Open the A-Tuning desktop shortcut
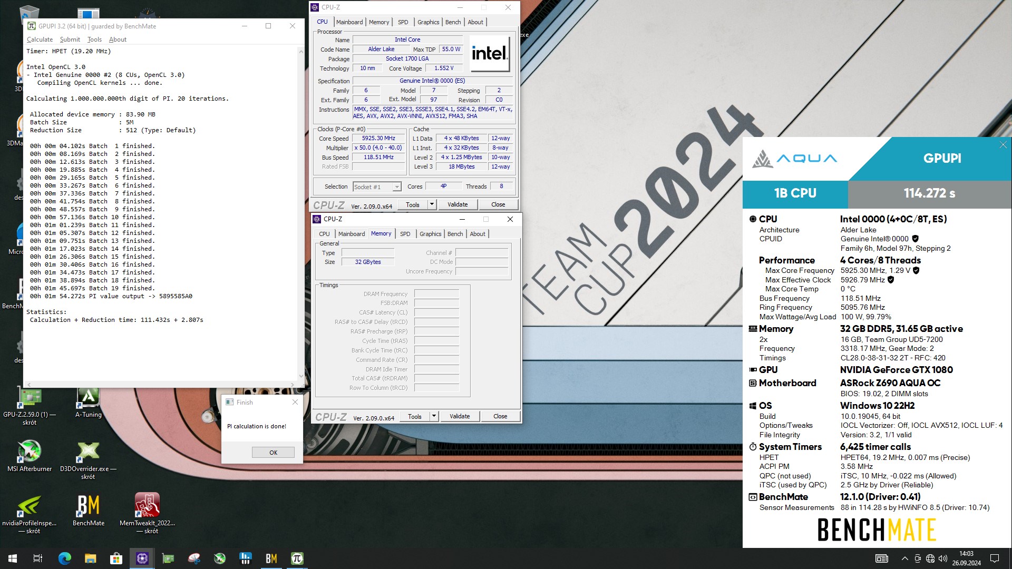The image size is (1012, 569). point(88,404)
